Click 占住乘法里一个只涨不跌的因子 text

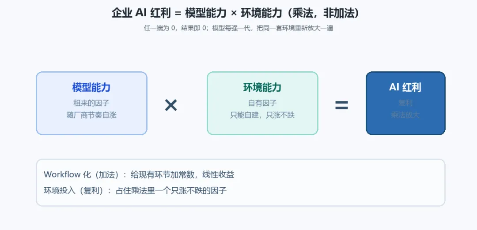click(171, 190)
